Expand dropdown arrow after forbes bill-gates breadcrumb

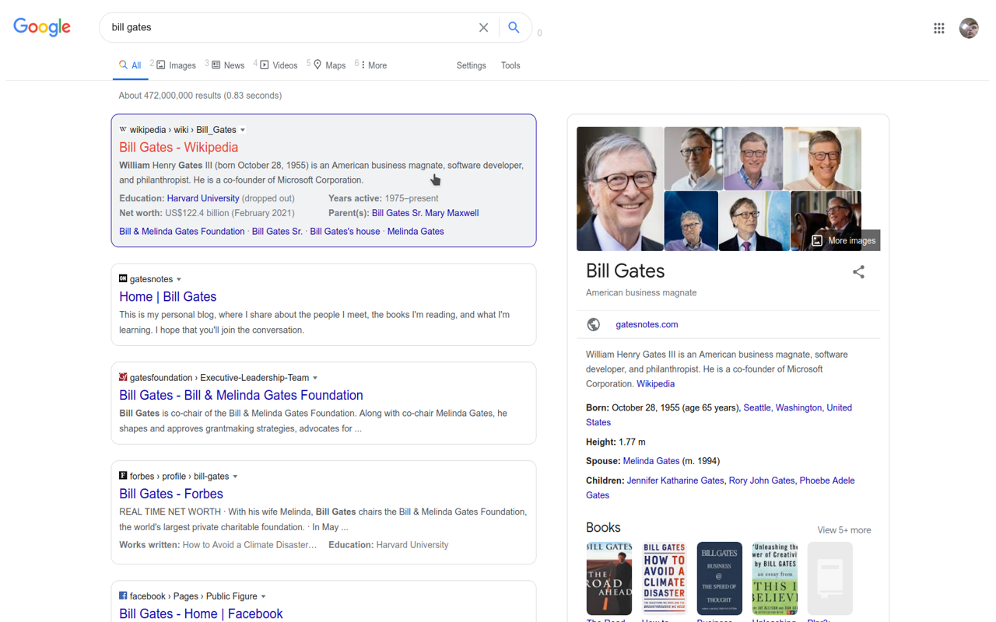pos(235,477)
